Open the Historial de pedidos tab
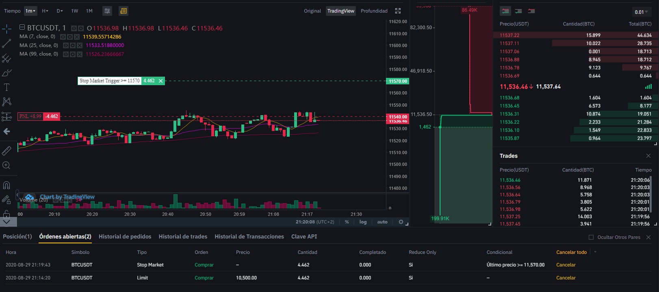 (125, 236)
